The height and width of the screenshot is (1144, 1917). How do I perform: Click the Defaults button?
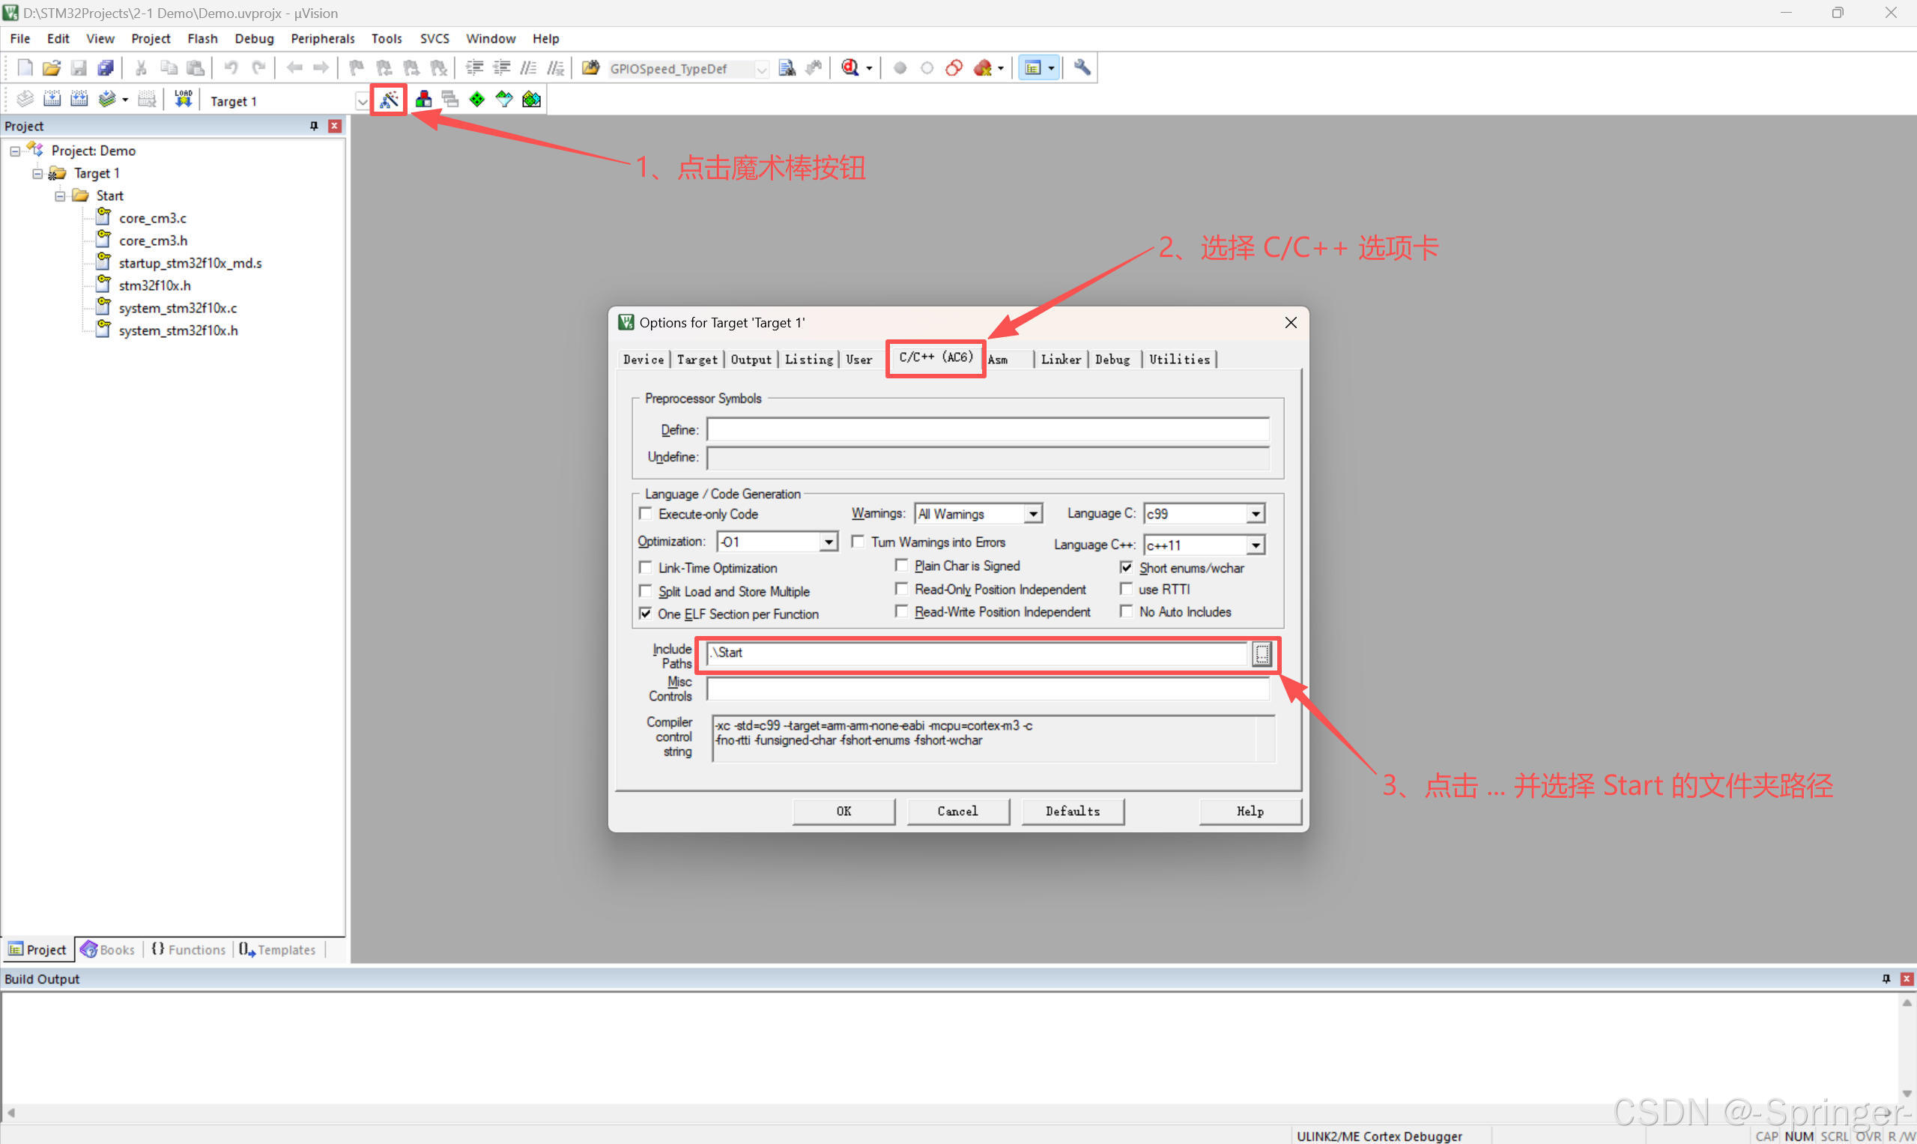coord(1072,811)
